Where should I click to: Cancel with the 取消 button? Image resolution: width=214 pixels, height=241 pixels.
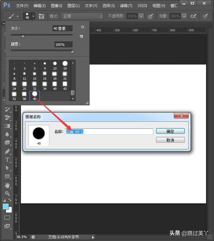(x=170, y=140)
